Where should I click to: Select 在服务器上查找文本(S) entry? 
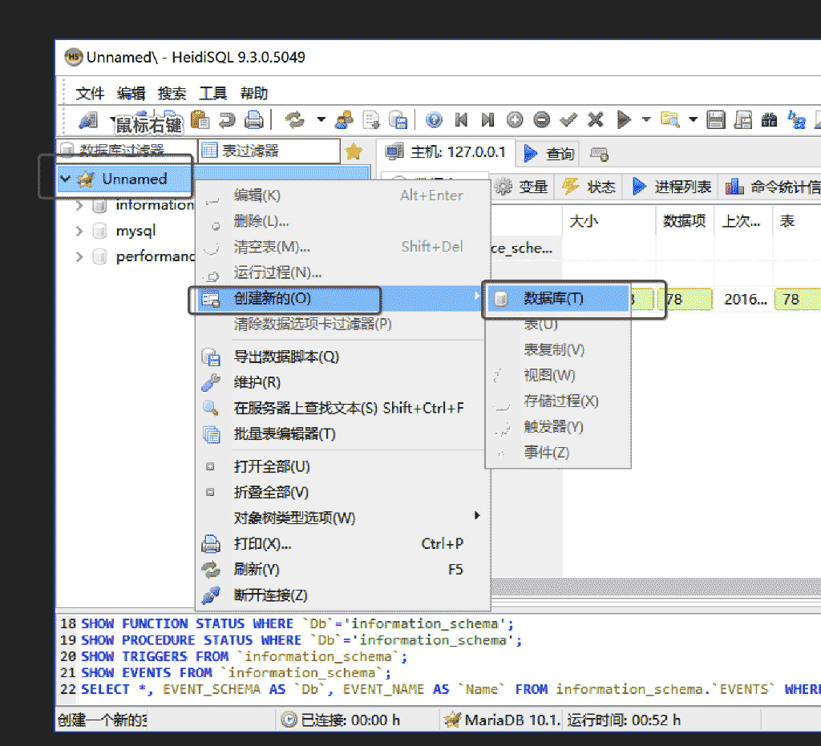coord(343,408)
